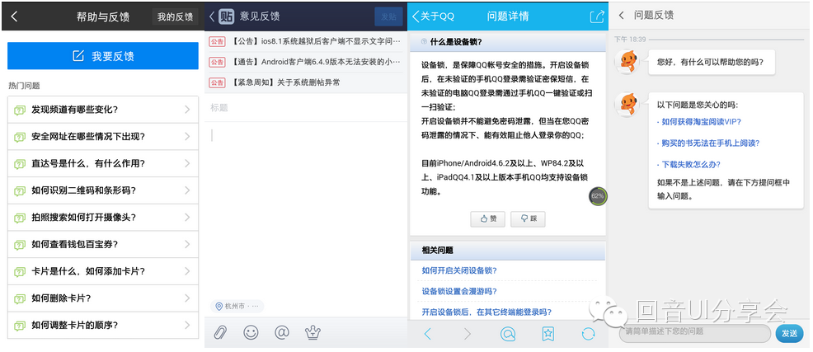Refresh the 问题详情 page

pos(588,334)
